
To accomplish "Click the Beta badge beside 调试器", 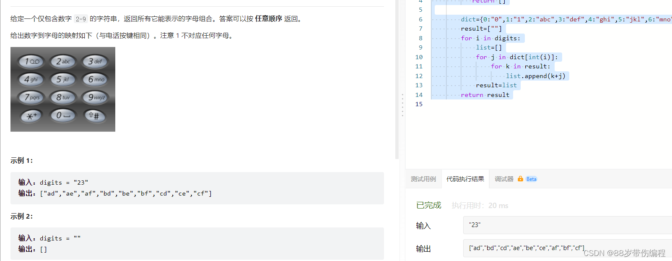I will [531, 179].
